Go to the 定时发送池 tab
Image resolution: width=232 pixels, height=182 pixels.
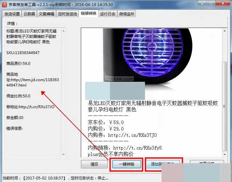[x=67, y=14]
